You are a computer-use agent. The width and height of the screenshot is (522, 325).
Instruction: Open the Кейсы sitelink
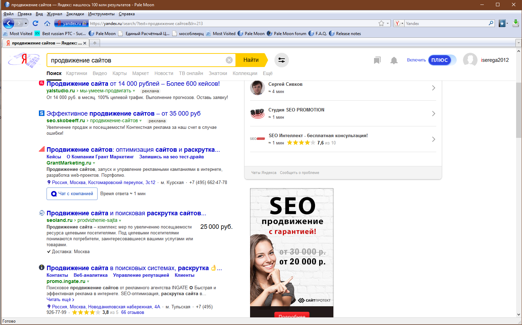pos(54,157)
